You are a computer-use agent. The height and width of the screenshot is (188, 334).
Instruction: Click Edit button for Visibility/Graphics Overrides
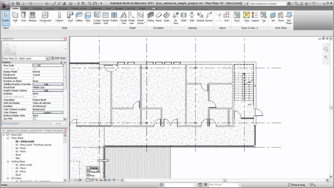point(47,84)
